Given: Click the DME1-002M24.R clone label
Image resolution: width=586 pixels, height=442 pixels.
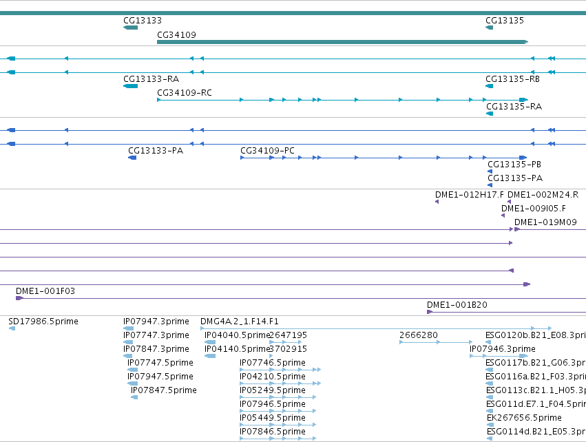Looking at the screenshot, I should pyautogui.click(x=543, y=195).
